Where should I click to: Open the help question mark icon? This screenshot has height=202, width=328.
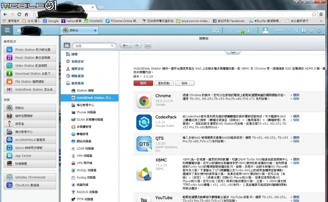tap(303, 30)
